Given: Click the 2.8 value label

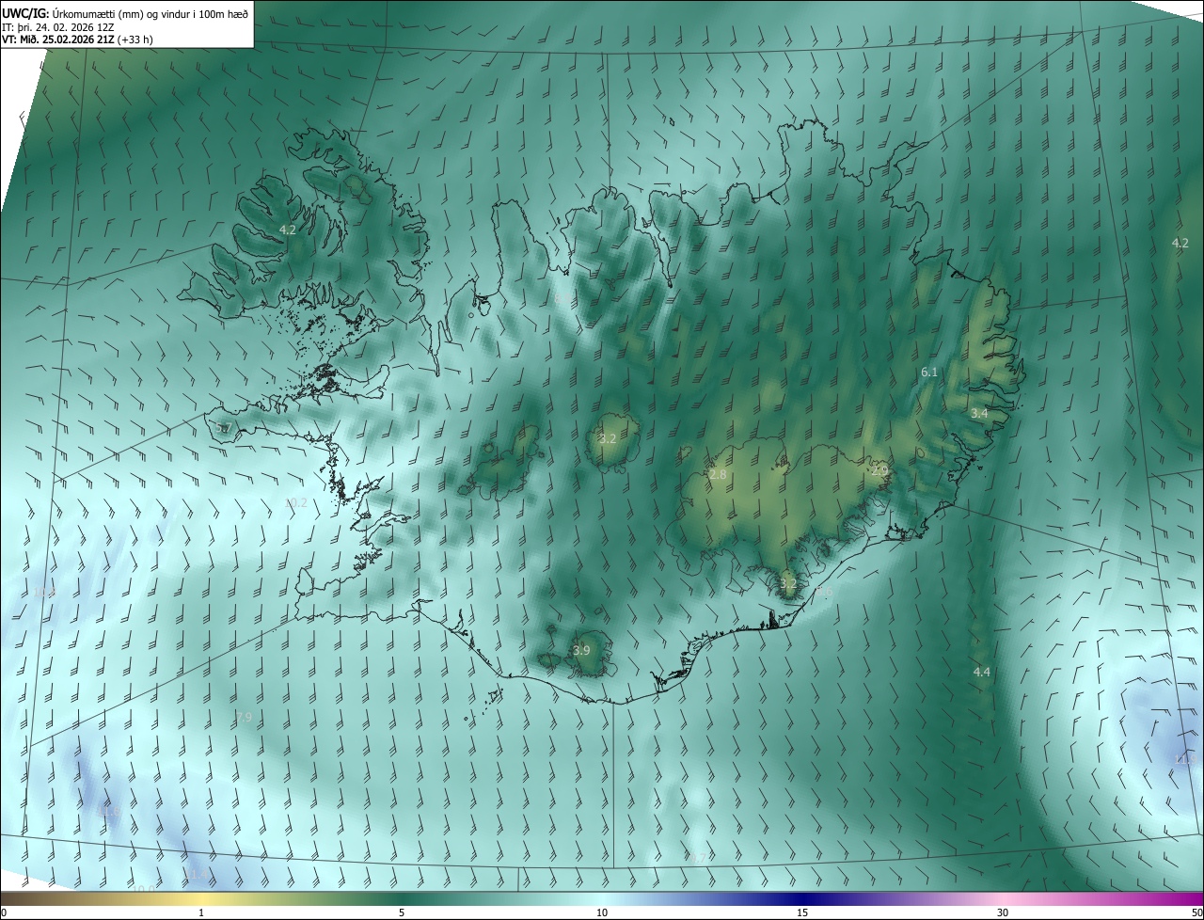Looking at the screenshot, I should [718, 475].
